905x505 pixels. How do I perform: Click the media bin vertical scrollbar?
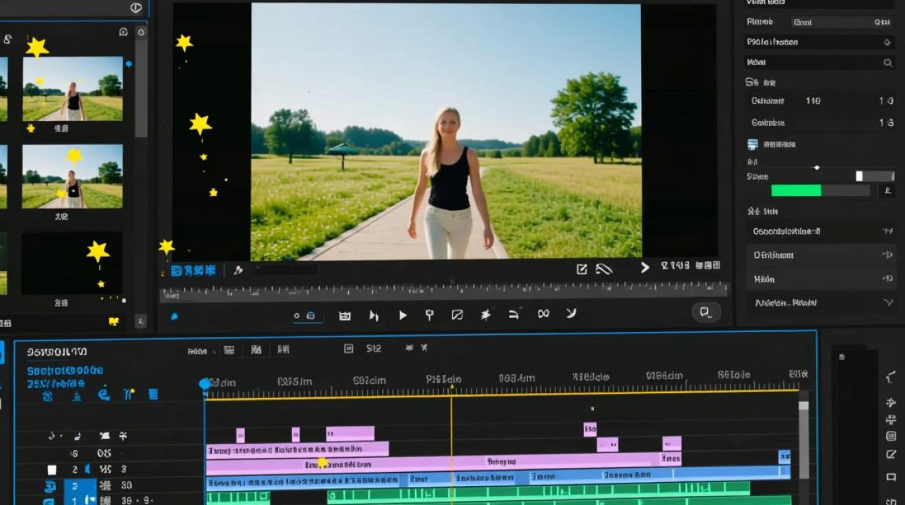coord(141,88)
